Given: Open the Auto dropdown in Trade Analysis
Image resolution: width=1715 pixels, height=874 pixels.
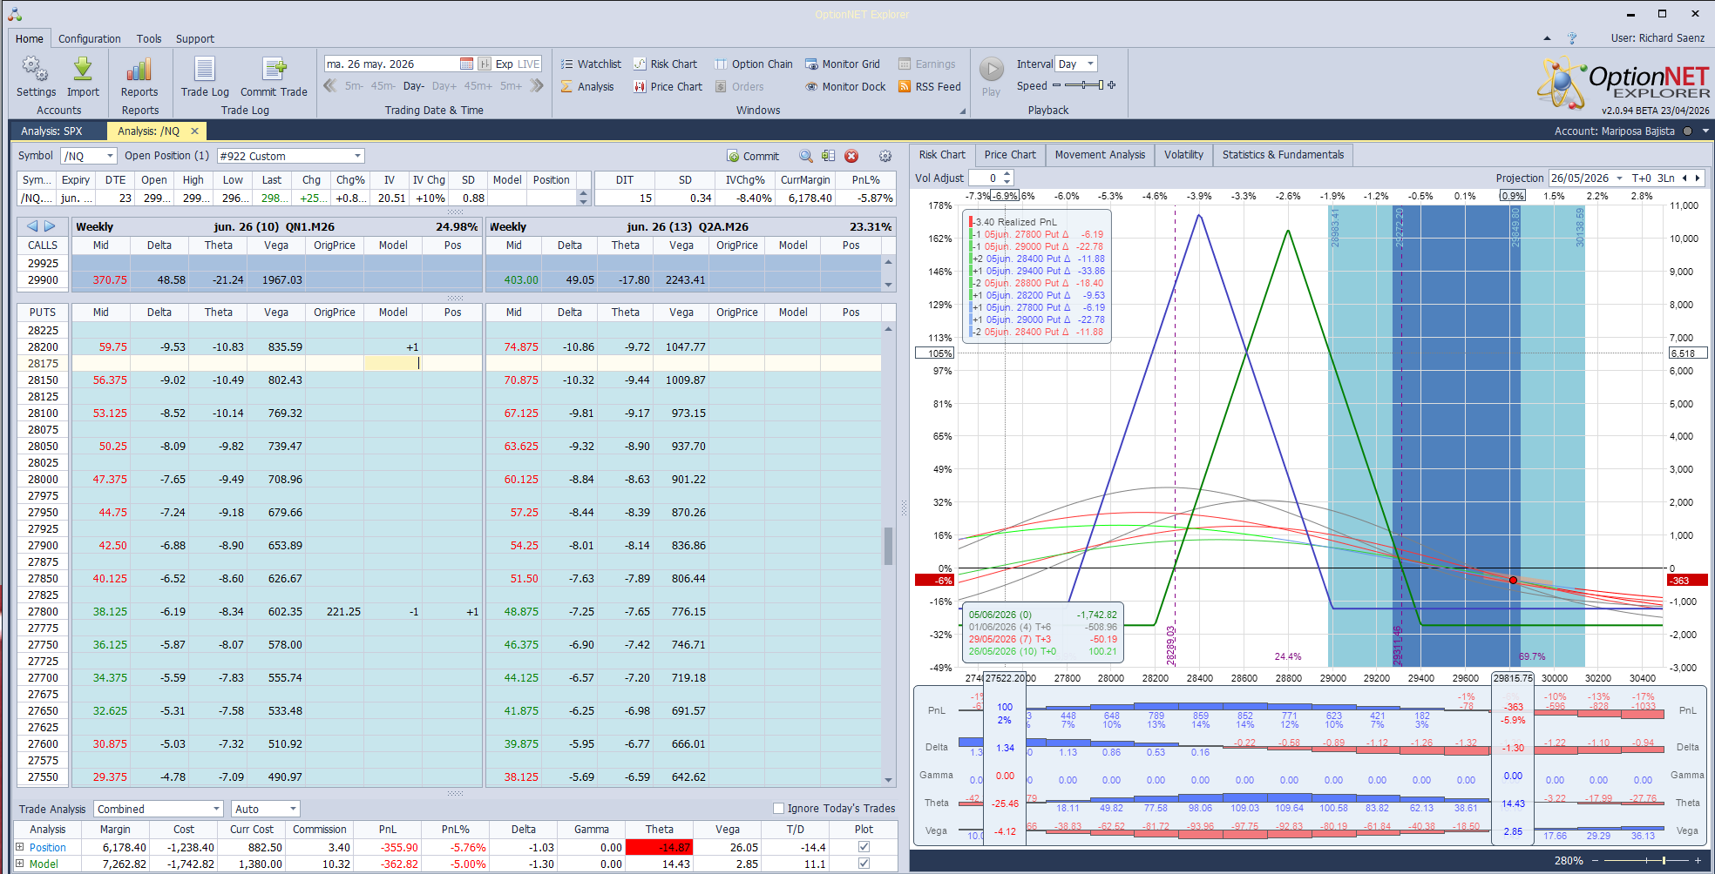Looking at the screenshot, I should click(293, 809).
